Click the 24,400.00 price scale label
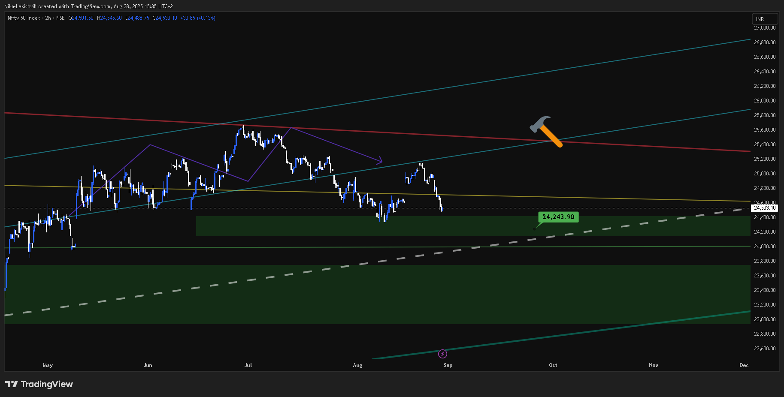This screenshot has height=397, width=784. [x=765, y=217]
